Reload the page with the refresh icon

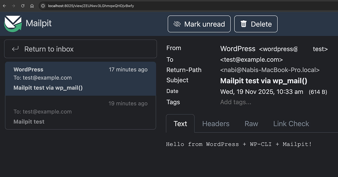23,6
